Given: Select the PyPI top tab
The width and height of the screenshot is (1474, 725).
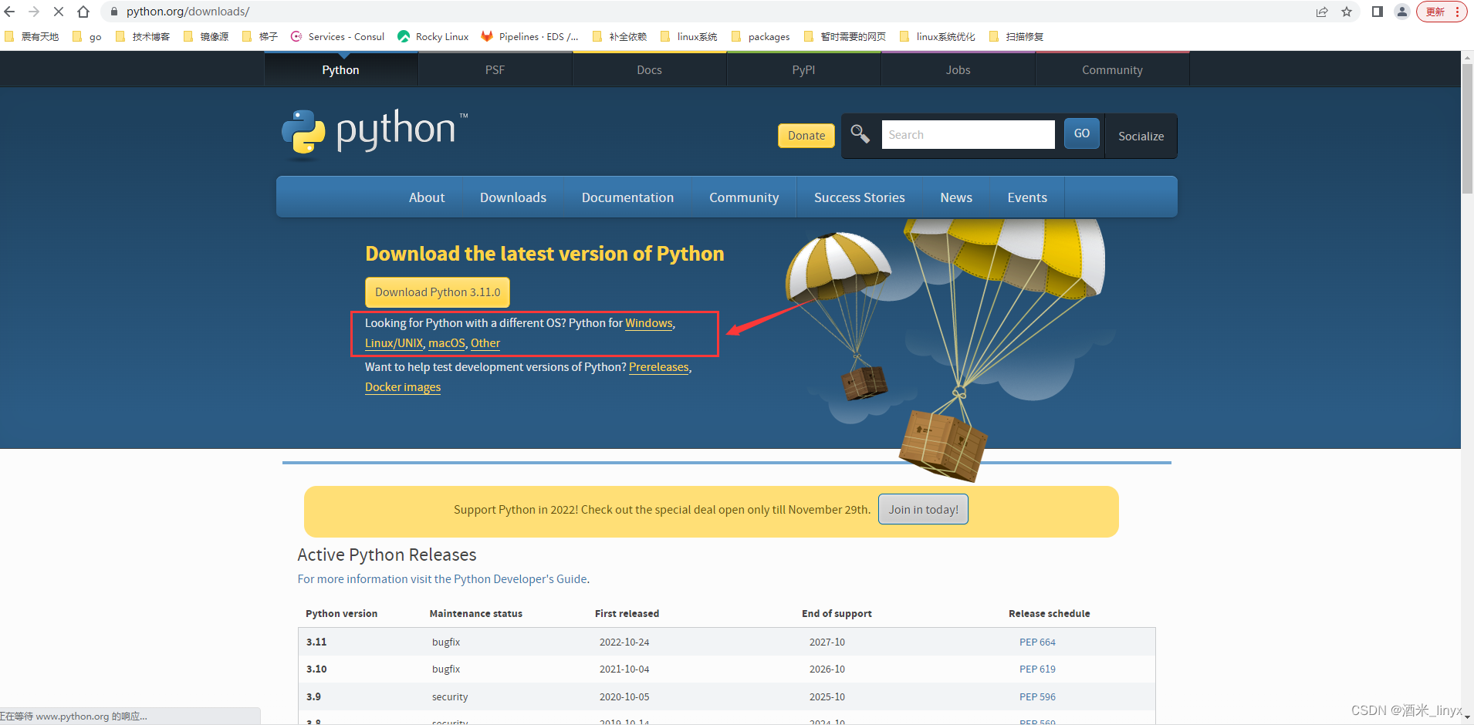Looking at the screenshot, I should click(x=803, y=69).
